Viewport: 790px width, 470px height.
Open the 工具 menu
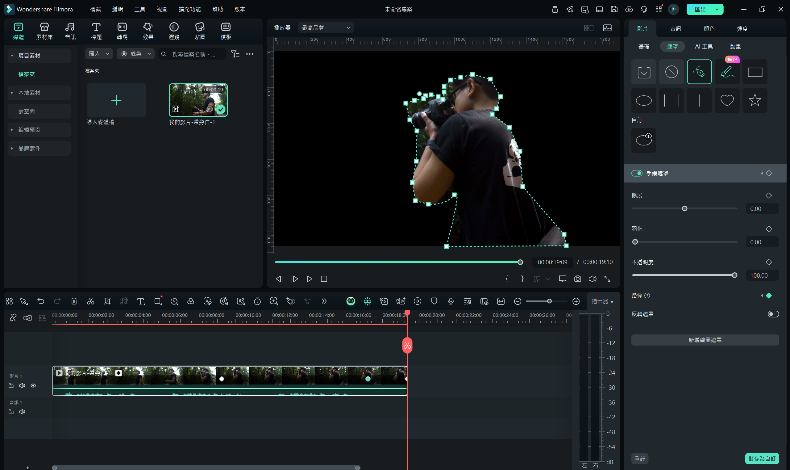139,9
